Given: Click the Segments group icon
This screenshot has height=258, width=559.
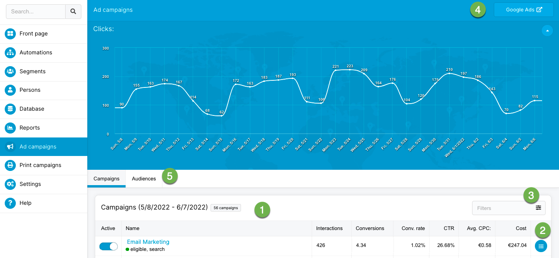Looking at the screenshot, I should (x=10, y=71).
